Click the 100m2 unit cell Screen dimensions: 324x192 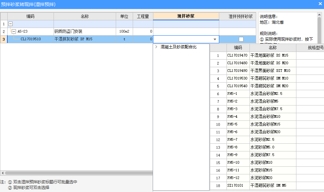[124, 31]
